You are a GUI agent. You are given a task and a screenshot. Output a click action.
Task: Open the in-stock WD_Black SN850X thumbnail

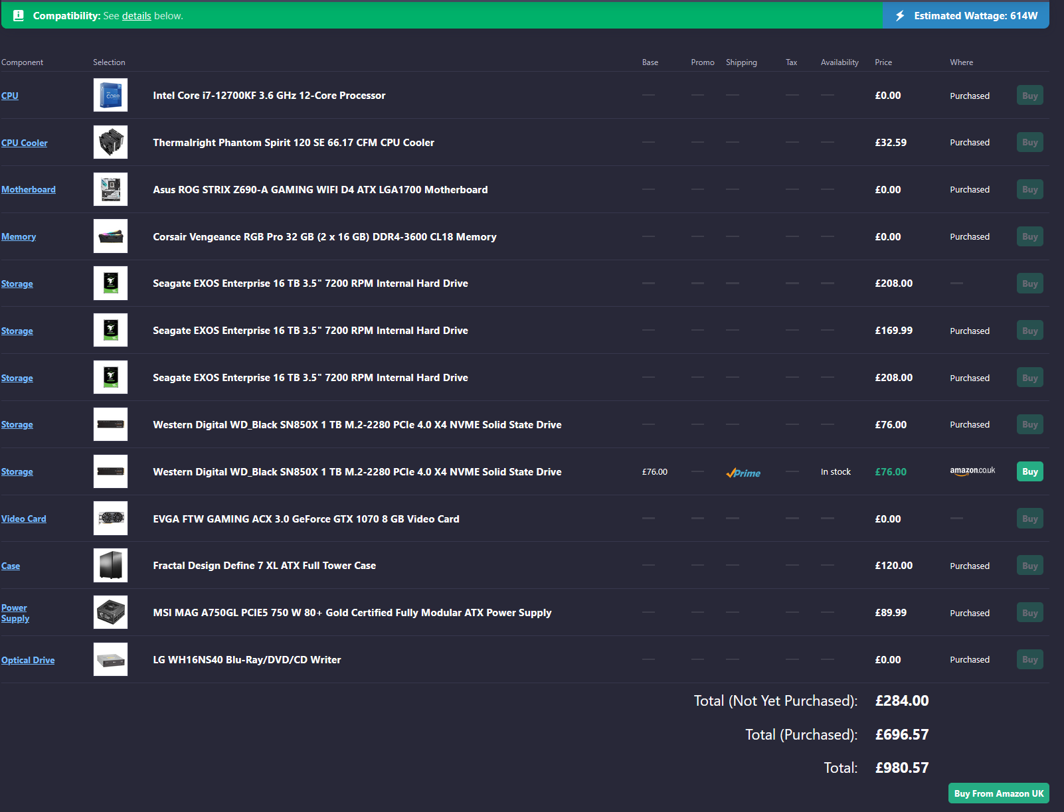[x=110, y=471]
